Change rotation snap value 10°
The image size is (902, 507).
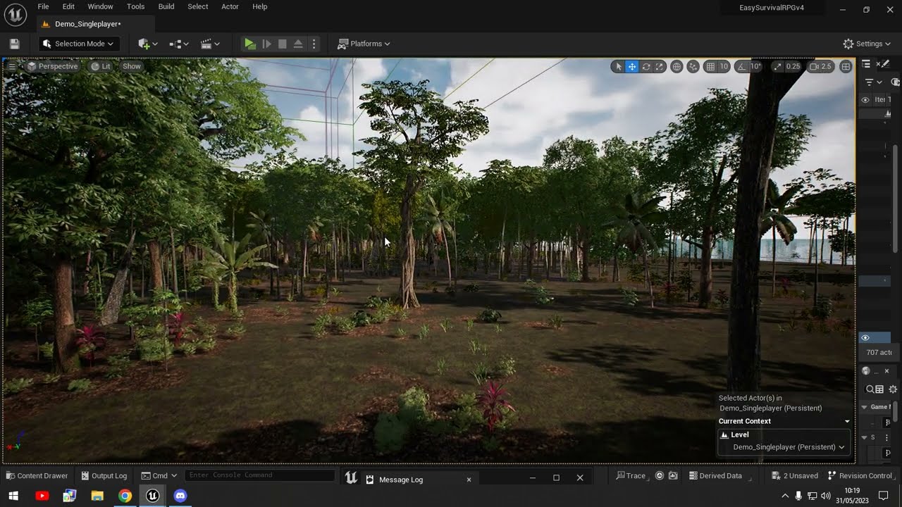tap(756, 66)
